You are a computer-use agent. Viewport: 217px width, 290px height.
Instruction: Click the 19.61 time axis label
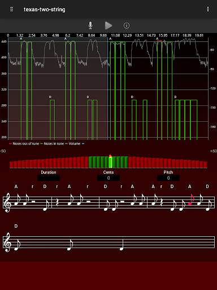point(199,35)
